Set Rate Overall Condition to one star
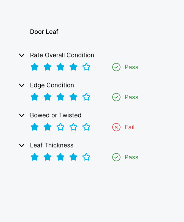 tap(35, 67)
